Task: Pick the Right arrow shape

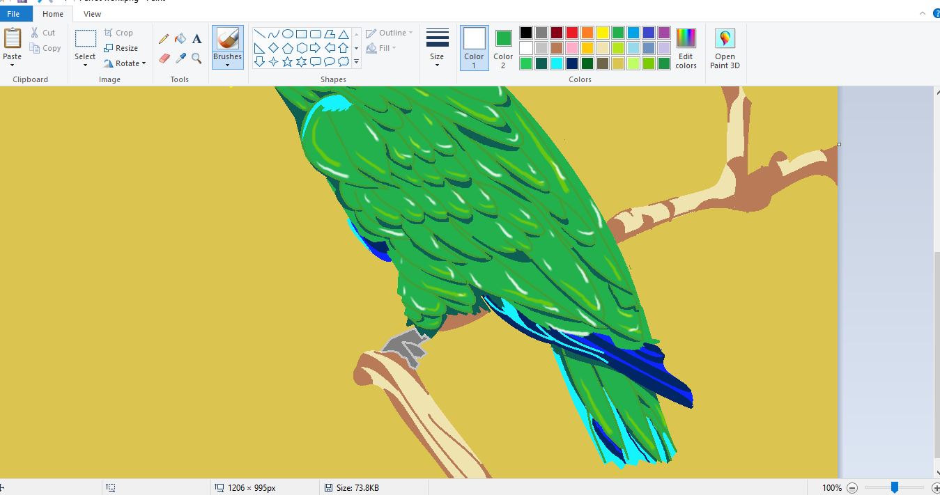Action: click(315, 48)
